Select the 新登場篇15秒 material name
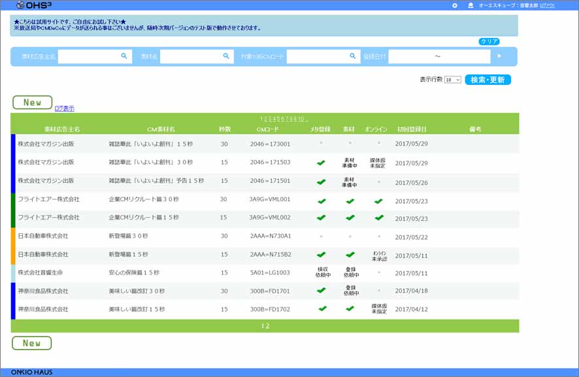The height and width of the screenshot is (377, 579). [128, 254]
